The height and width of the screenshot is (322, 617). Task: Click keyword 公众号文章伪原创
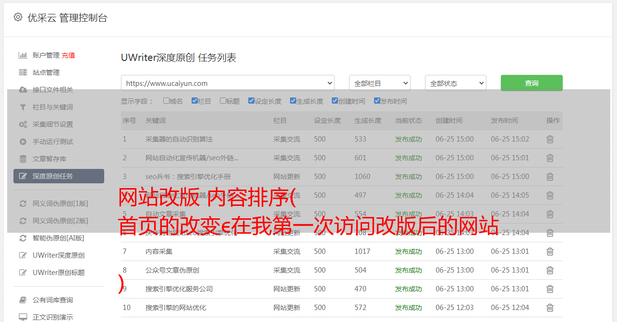172,270
